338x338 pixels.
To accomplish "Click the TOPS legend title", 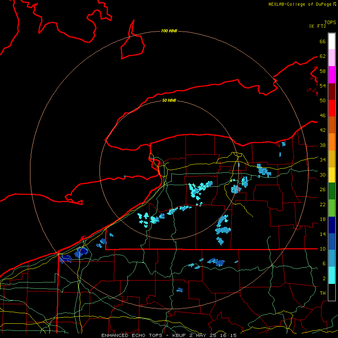I will click(330, 23).
